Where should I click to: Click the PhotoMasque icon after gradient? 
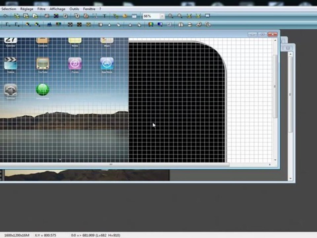169,24
